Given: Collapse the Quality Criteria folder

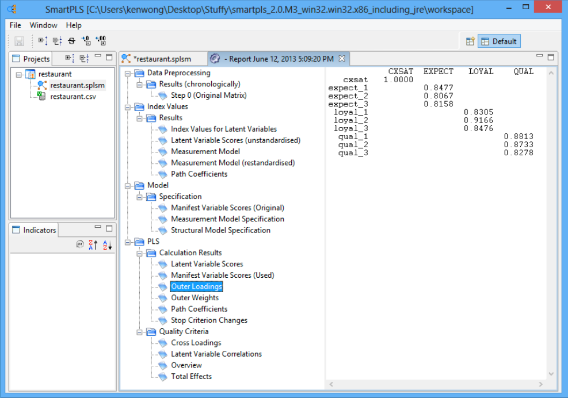Looking at the screenshot, I should pyautogui.click(x=139, y=332).
